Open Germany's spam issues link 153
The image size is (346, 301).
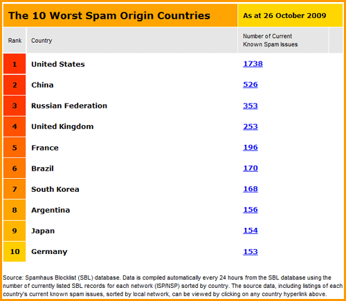click(x=251, y=251)
